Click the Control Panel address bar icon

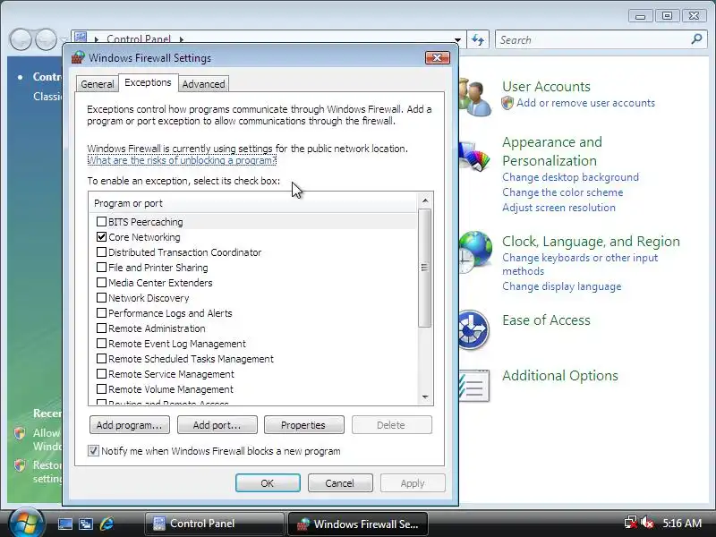coord(81,38)
